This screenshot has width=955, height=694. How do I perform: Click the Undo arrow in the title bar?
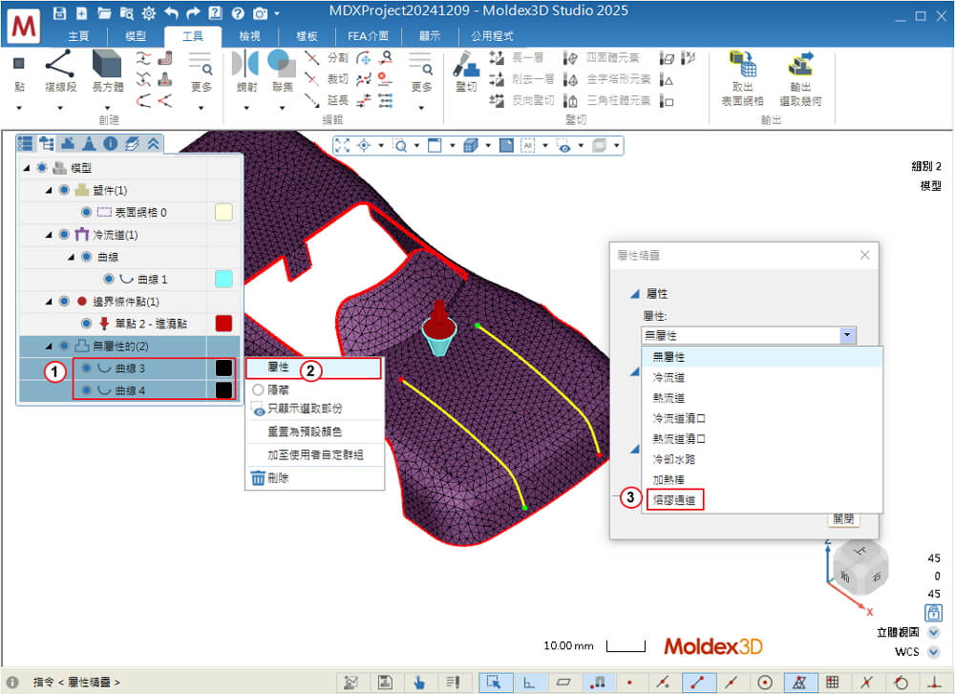[172, 12]
